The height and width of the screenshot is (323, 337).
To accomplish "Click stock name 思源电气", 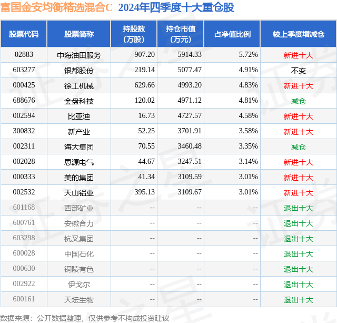I will 79,162.
